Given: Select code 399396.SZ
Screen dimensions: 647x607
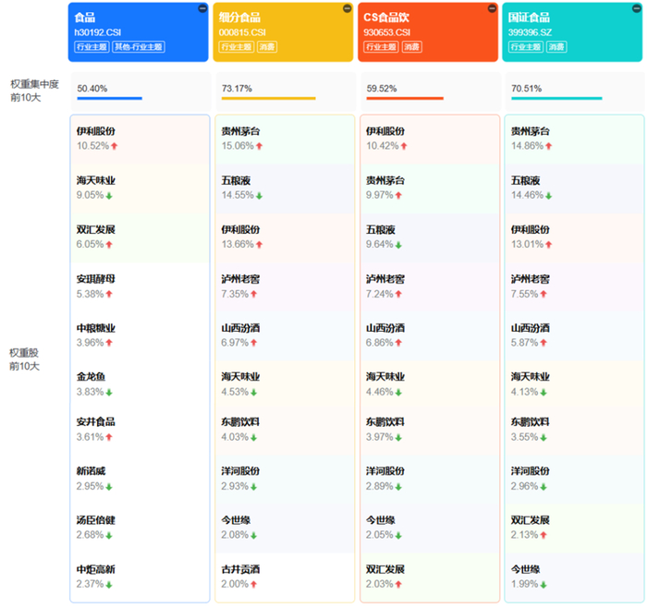Looking at the screenshot, I should [x=531, y=32].
